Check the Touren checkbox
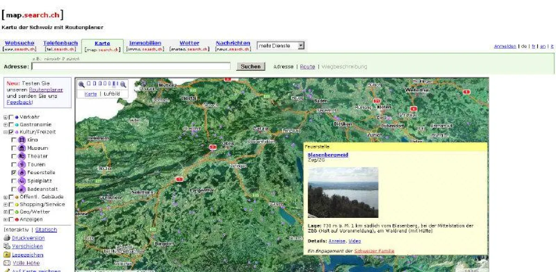This screenshot has width=556, height=272. tap(14, 164)
